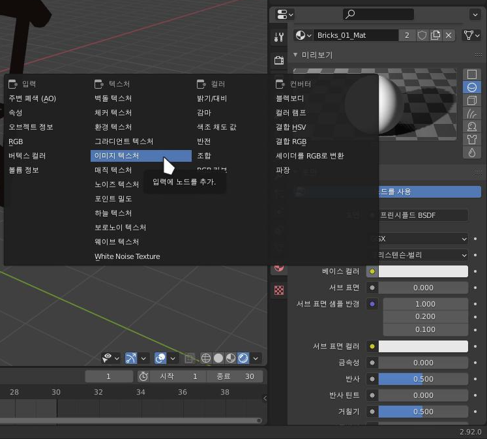Open the gizmo options dropdown arrow

pyautogui.click(x=143, y=359)
